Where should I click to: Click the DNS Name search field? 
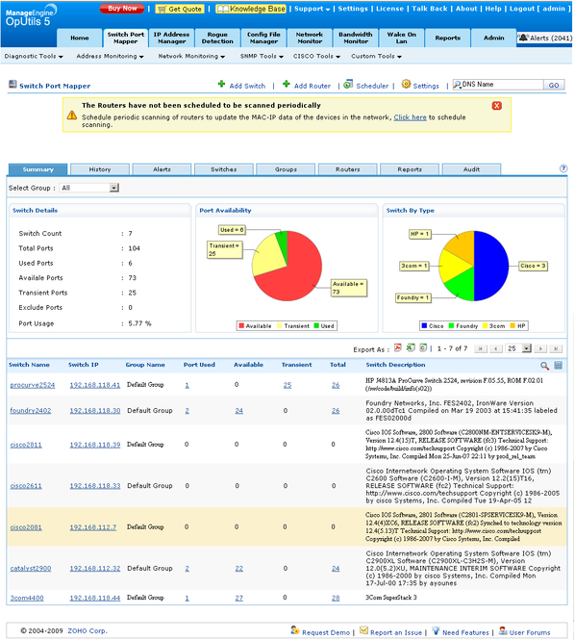(x=498, y=85)
